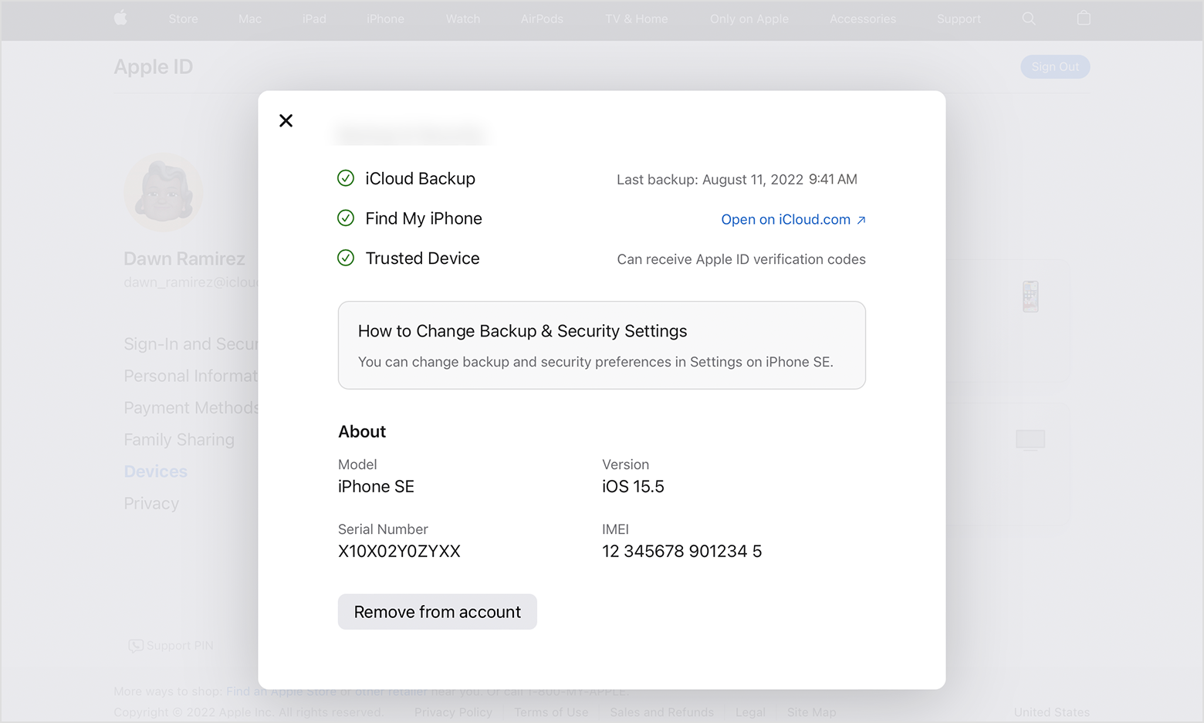
Task: Click the Find My iPhone label
Action: coord(424,218)
